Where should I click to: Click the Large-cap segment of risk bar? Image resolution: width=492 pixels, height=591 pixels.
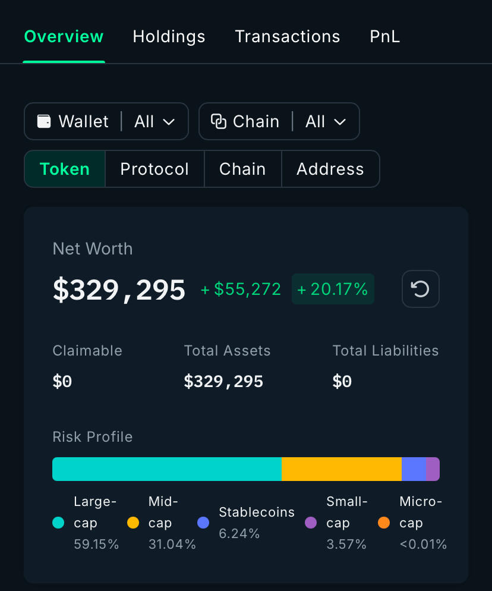click(x=166, y=469)
